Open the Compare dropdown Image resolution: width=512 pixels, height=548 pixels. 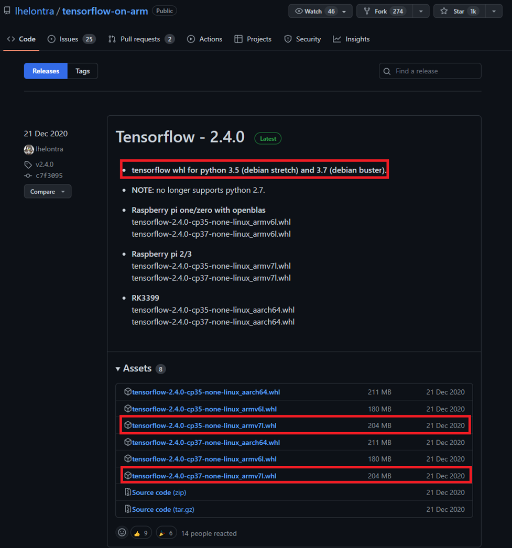(48, 192)
